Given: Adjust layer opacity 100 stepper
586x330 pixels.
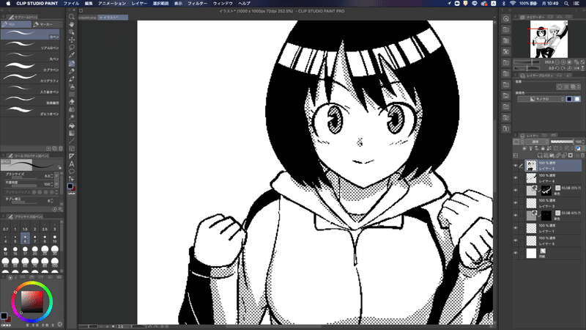Looking at the screenshot, I should (583, 142).
